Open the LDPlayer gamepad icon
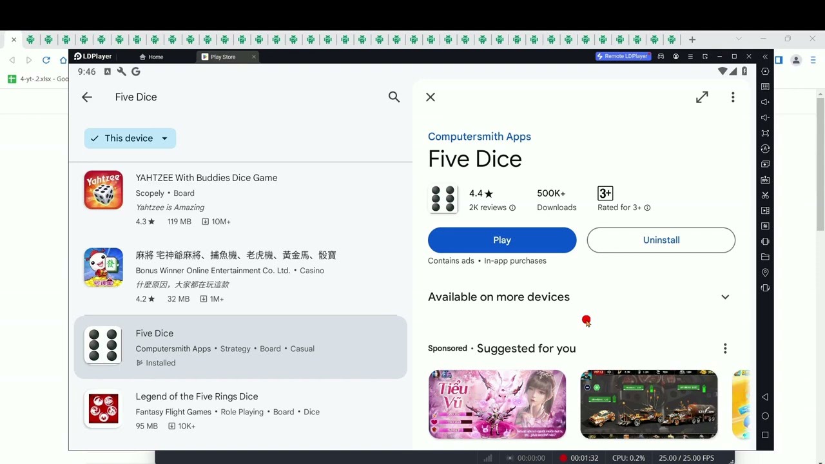The image size is (825, 464). pos(661,57)
